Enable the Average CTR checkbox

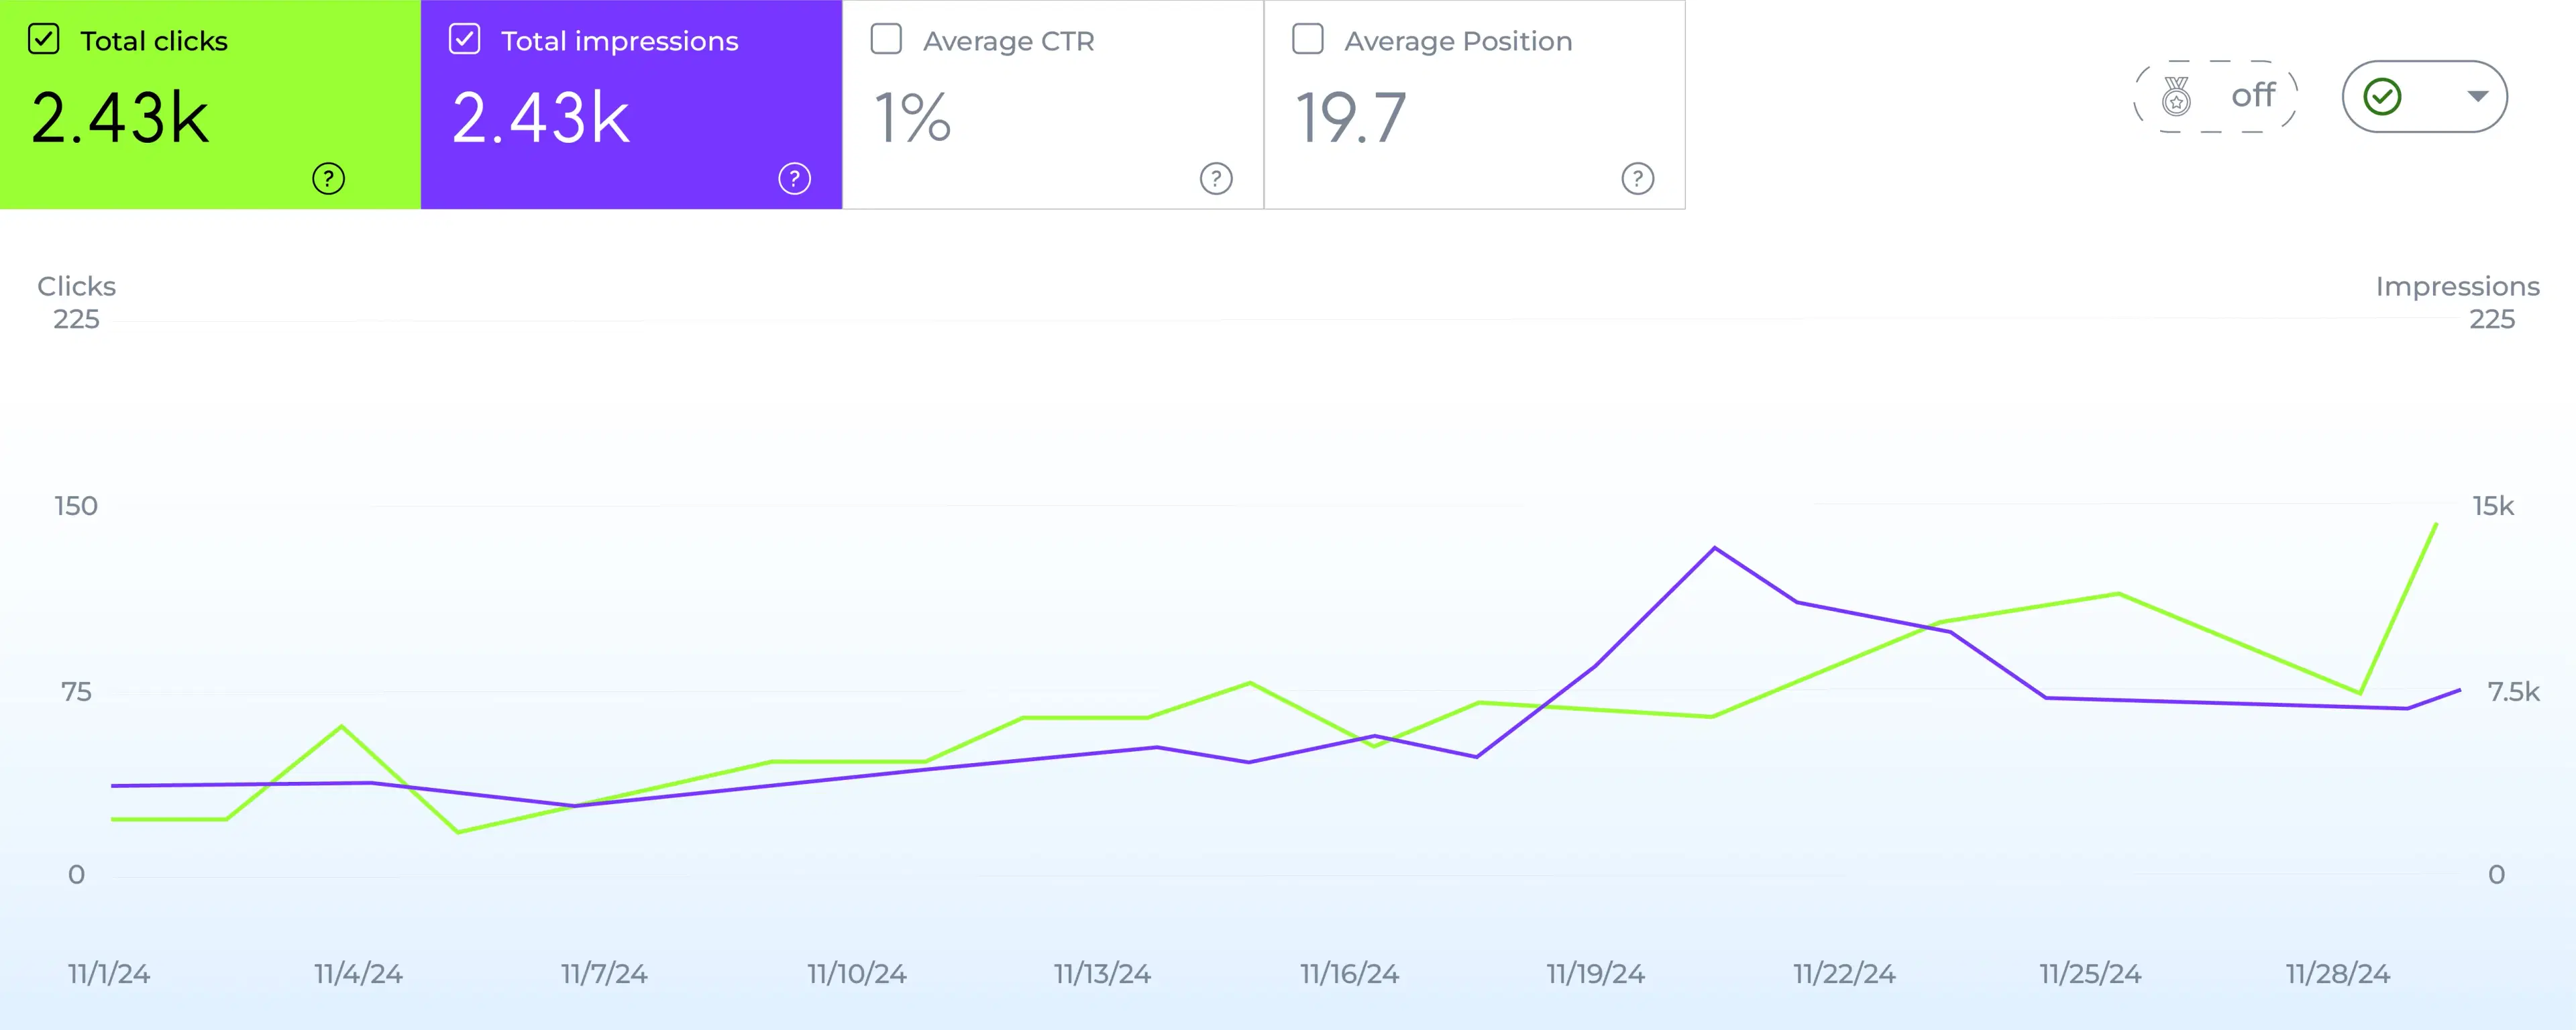(886, 40)
